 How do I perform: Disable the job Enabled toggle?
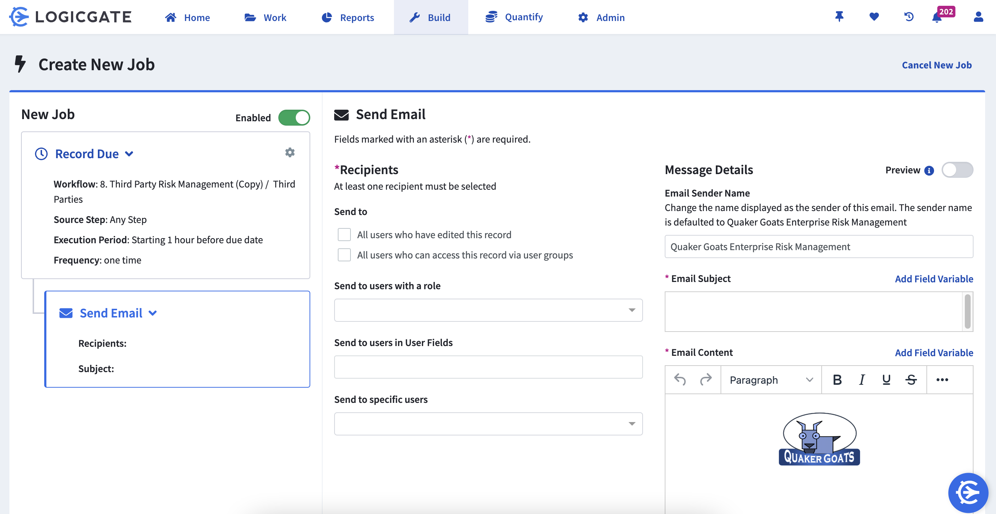tap(294, 118)
